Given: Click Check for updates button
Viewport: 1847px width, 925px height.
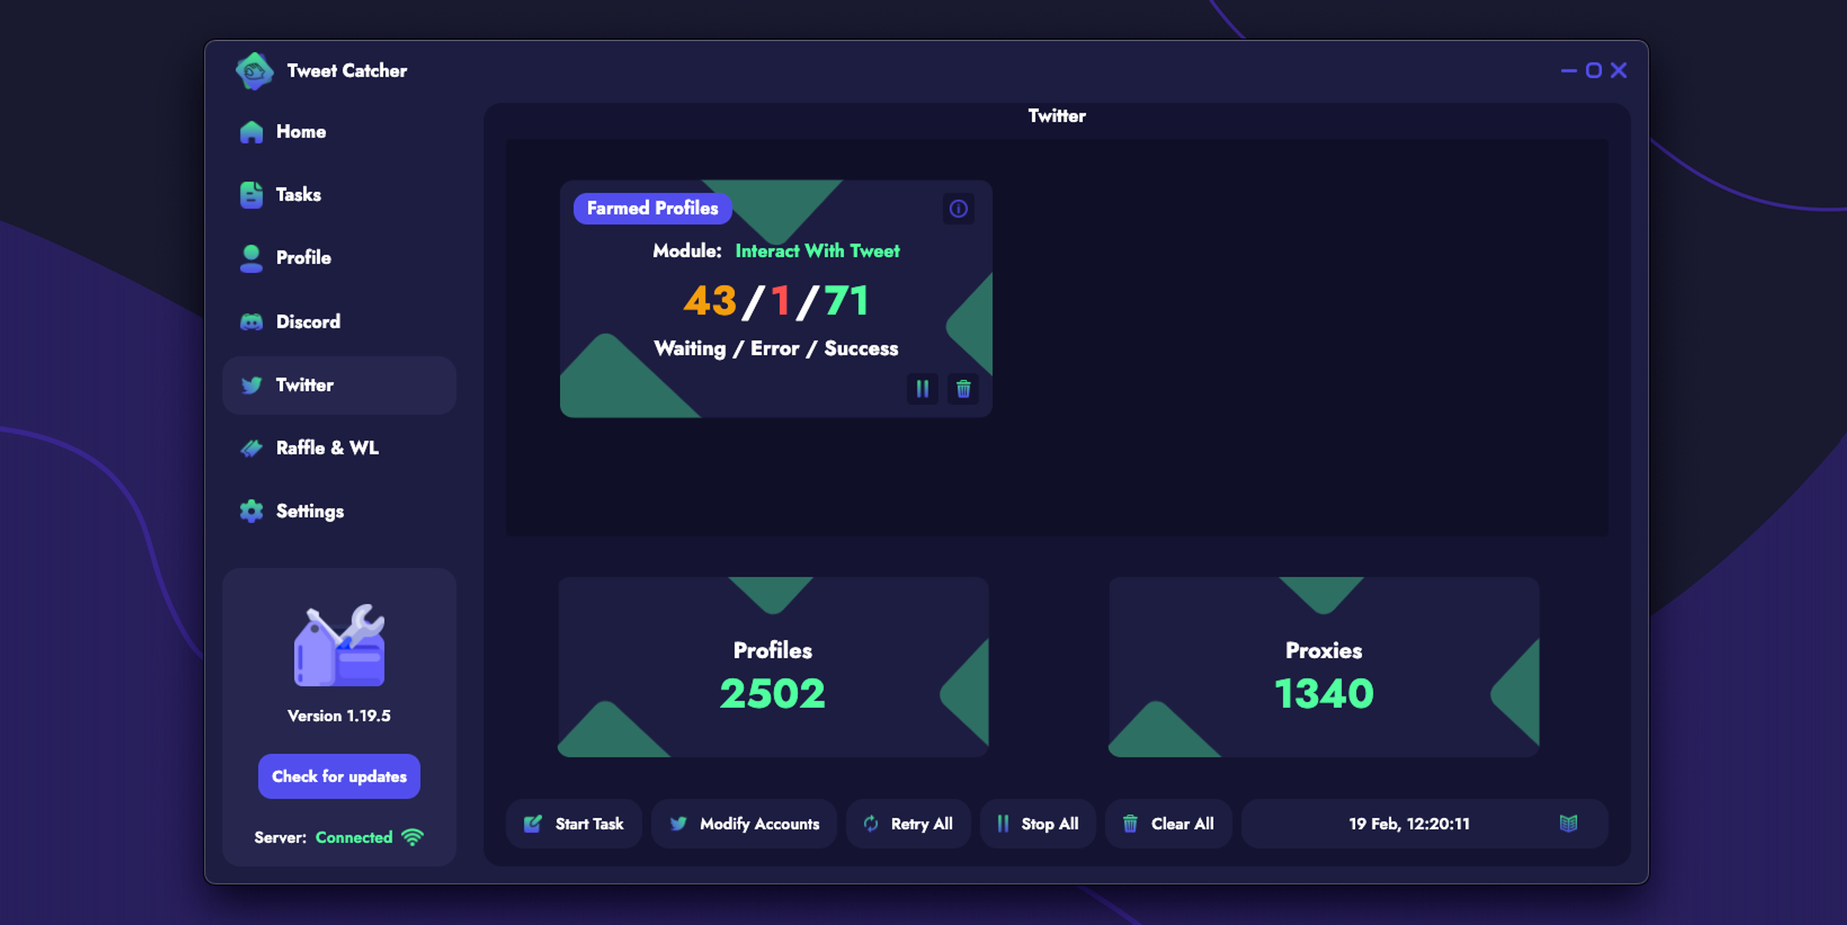Looking at the screenshot, I should tap(339, 776).
